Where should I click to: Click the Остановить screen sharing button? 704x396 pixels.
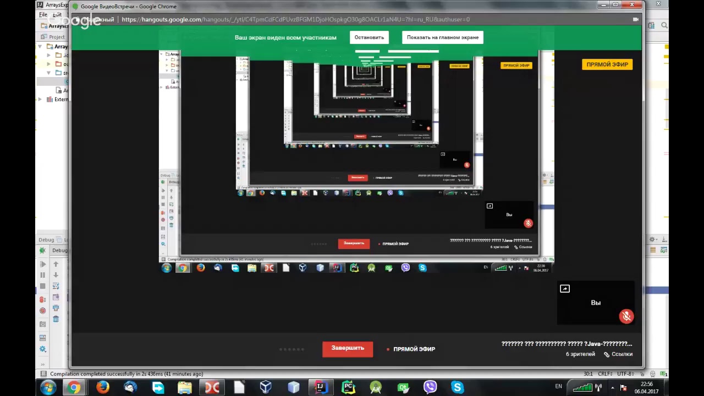coord(369,37)
